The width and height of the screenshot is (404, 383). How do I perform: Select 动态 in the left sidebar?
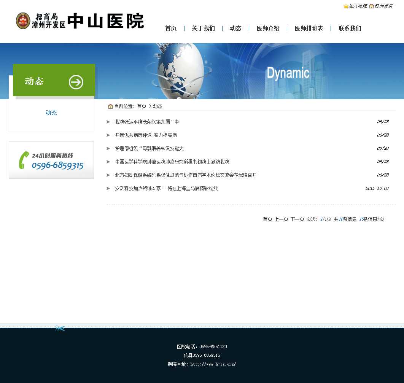pyautogui.click(x=51, y=113)
